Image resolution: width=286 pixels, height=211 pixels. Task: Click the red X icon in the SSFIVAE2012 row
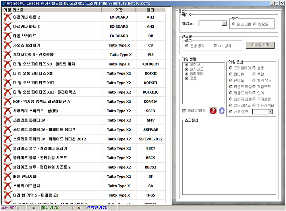tap(8, 139)
